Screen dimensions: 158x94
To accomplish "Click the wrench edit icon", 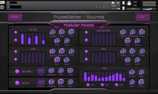I will (x=2, y=2).
